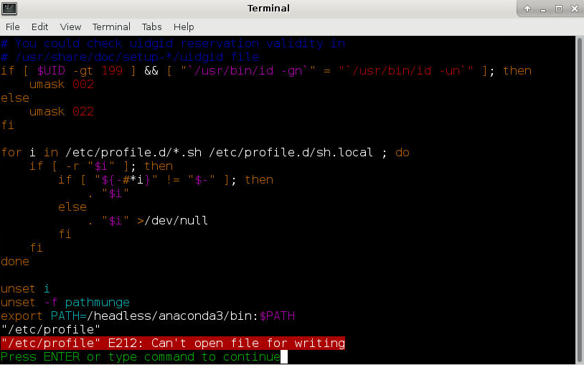Click the '>/dev/null' redirect text
The height and width of the screenshot is (365, 584).
[x=172, y=220]
